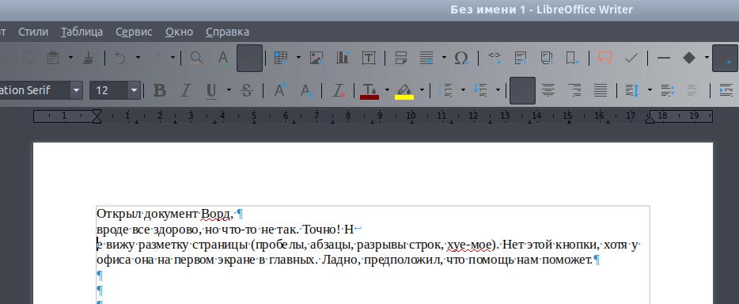
Task: Insert a footnote
Action: (x=521, y=58)
